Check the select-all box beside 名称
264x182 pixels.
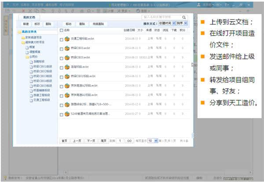pyautogui.click(x=62, y=30)
